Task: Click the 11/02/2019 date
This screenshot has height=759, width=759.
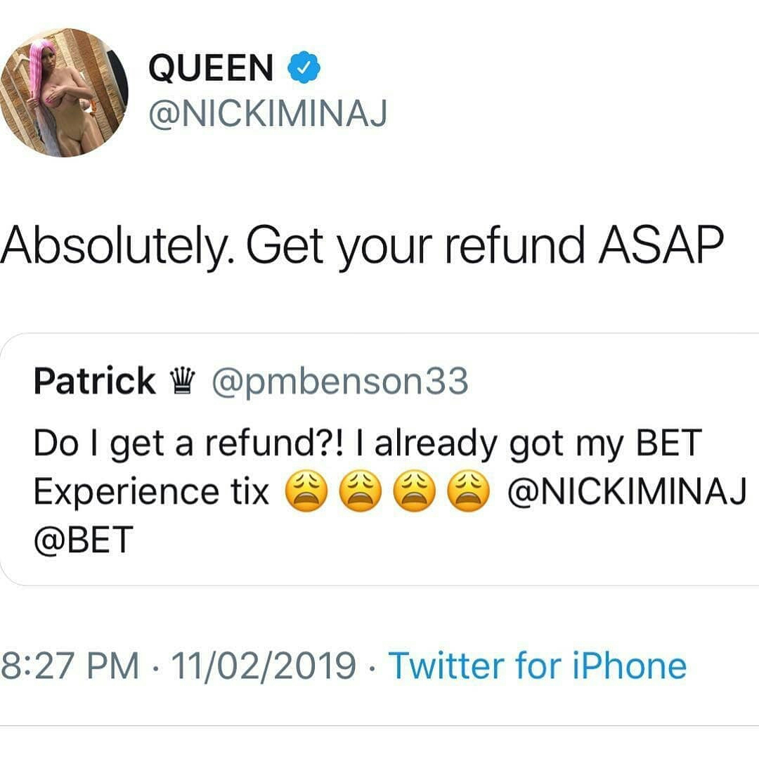Action: coord(264,666)
